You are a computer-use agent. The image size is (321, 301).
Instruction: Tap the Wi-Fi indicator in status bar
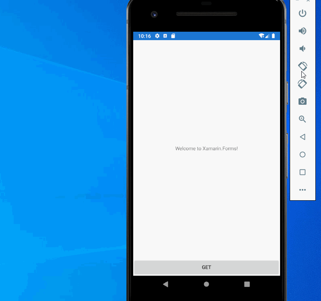click(x=261, y=36)
